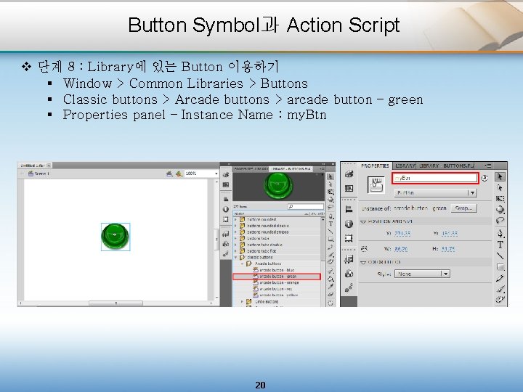Click the H height value
The image size is (523, 392).
point(448,249)
